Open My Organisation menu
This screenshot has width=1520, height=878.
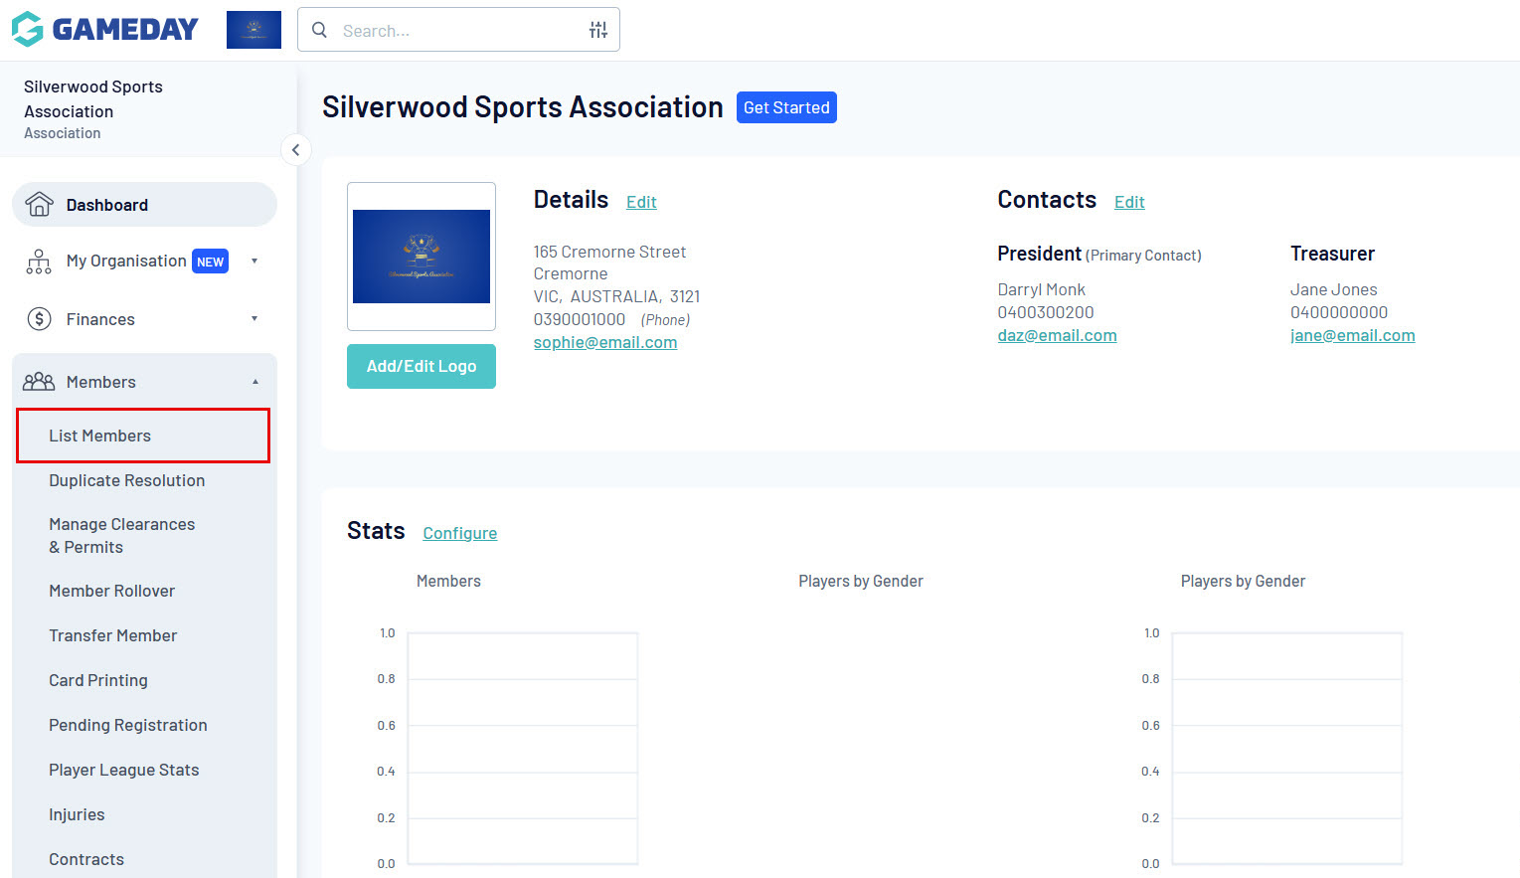[126, 261]
